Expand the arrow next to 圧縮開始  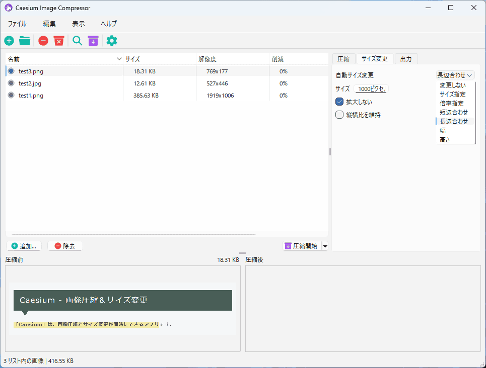tap(325, 246)
